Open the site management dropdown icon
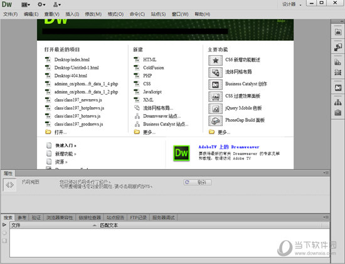Image resolution: width=345 pixels, height=264 pixels. tap(57, 4)
